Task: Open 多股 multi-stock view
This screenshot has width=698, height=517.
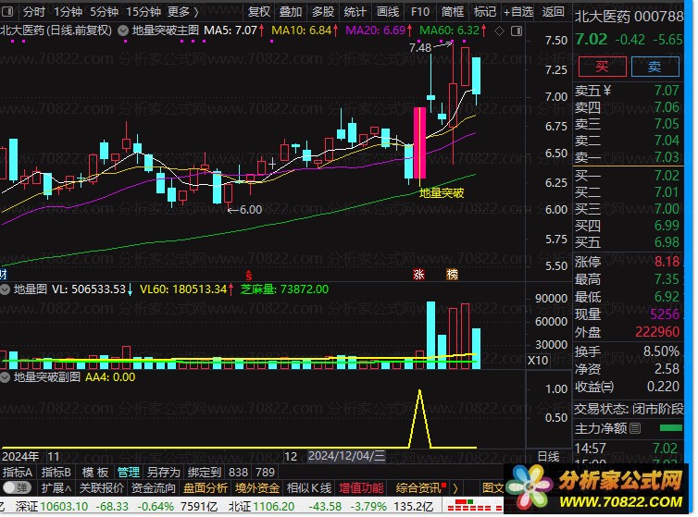Action: click(x=323, y=11)
